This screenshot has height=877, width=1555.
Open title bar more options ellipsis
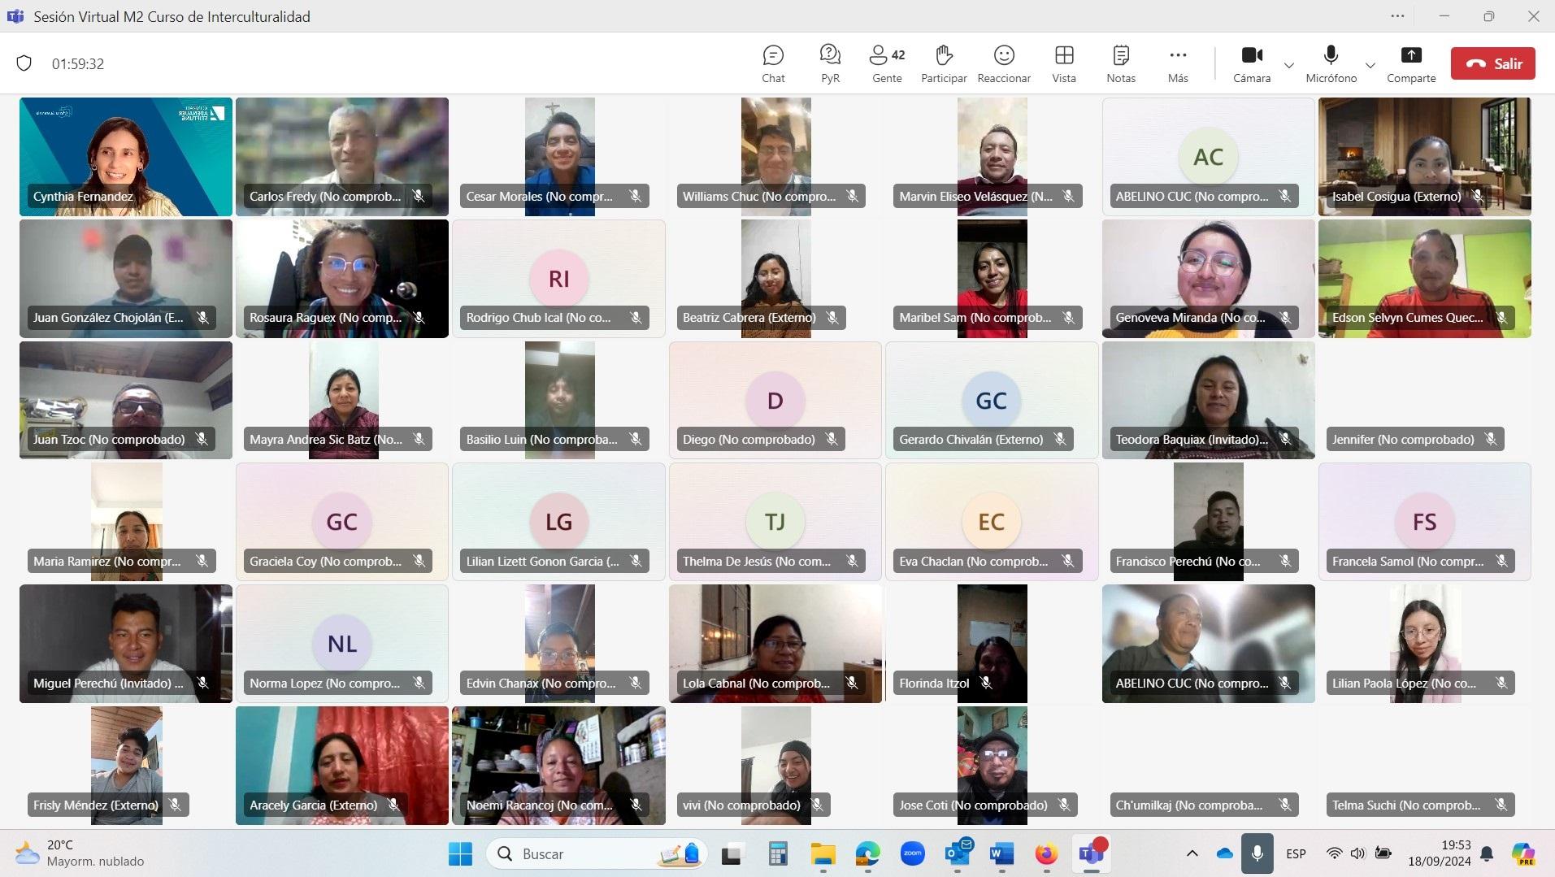pos(1397,16)
